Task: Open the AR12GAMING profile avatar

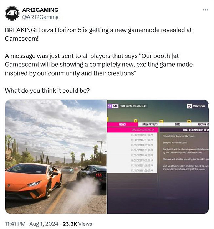Action: pyautogui.click(x=12, y=14)
